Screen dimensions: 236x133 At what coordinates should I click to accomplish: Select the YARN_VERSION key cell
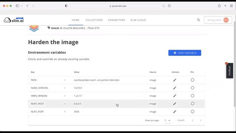point(39,96)
